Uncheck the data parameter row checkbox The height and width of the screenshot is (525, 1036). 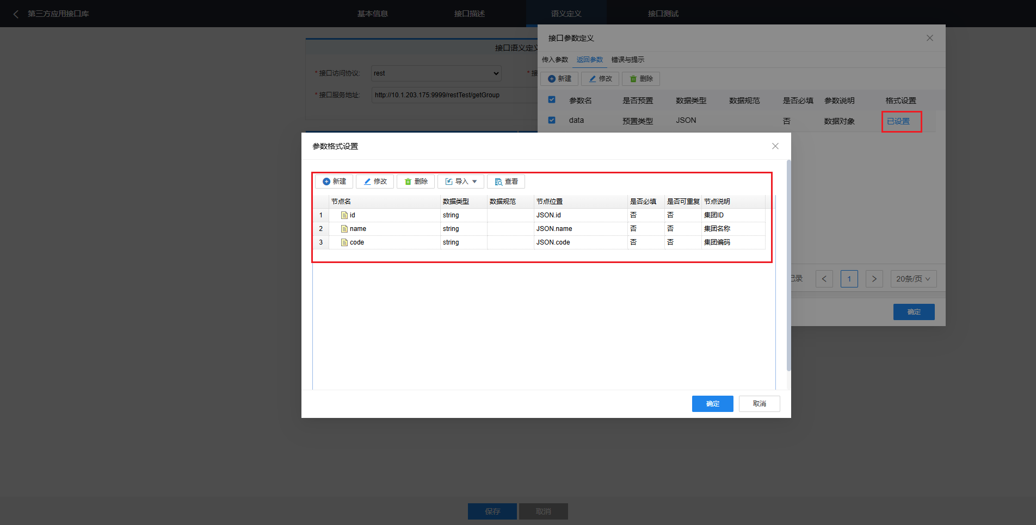(552, 120)
